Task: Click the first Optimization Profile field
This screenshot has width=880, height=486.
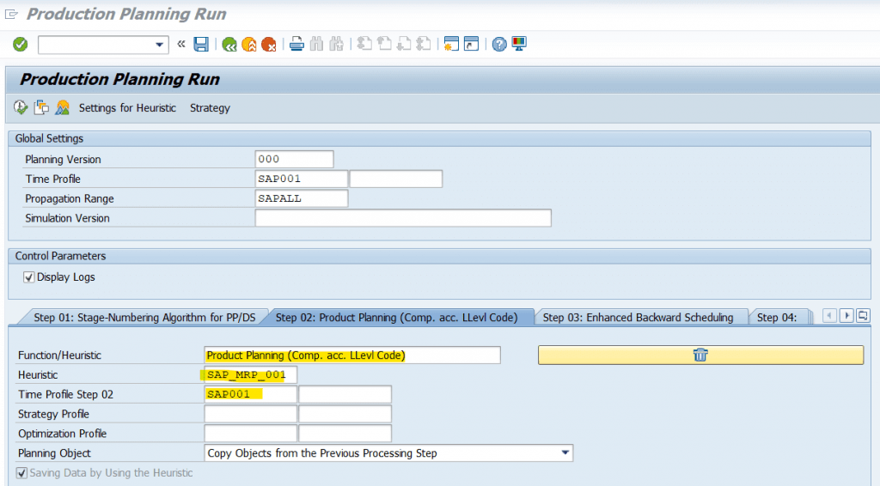Action: (250, 434)
